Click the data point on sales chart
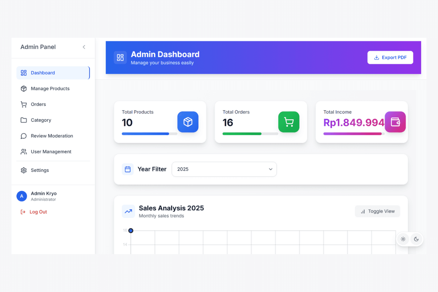The width and height of the screenshot is (438, 292). [x=131, y=231]
